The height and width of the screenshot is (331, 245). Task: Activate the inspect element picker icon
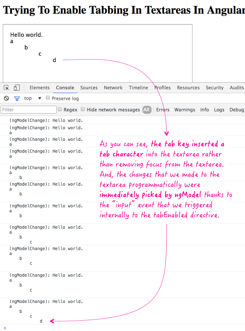pos(6,88)
